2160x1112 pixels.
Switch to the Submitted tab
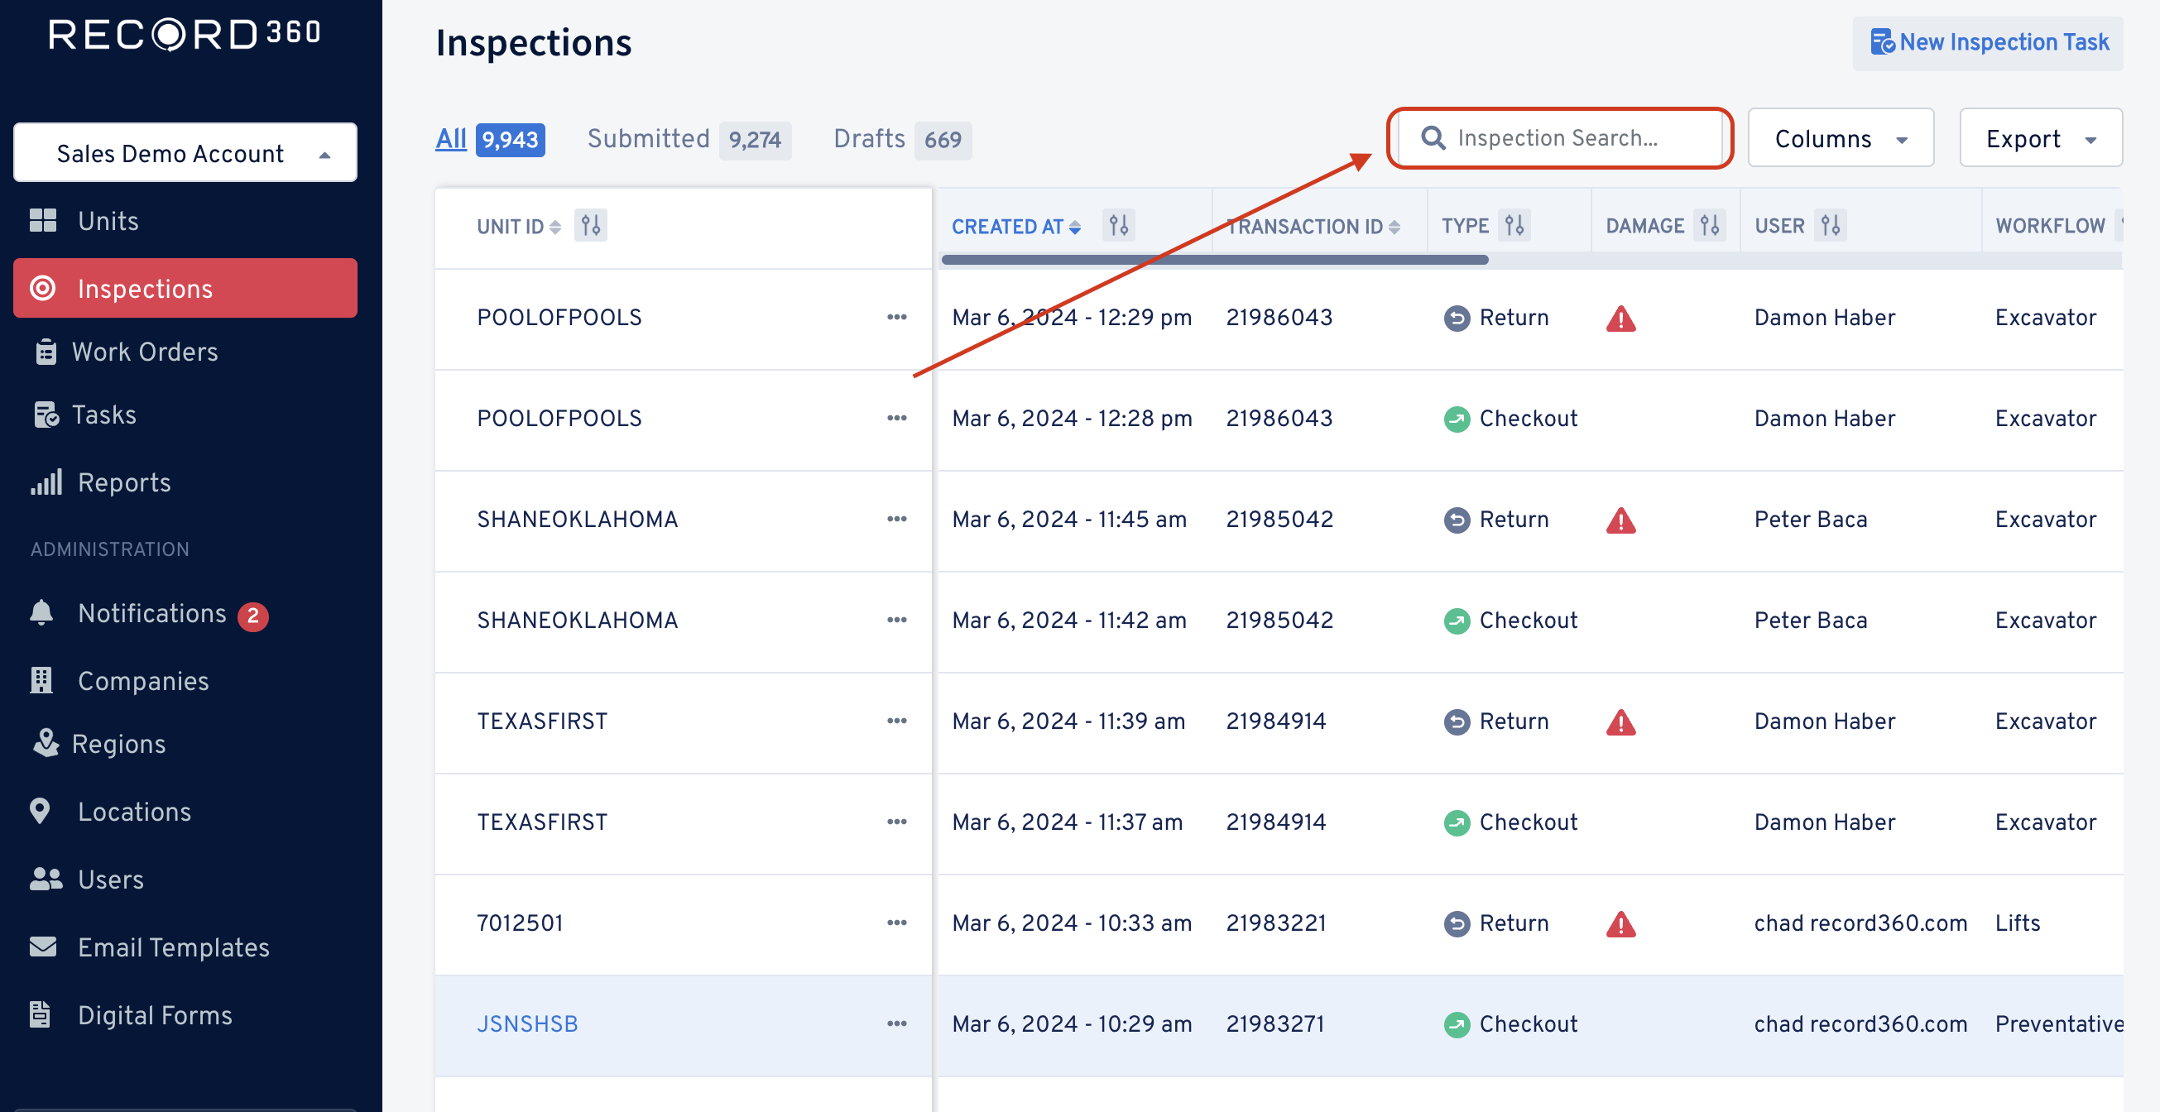pos(689,139)
